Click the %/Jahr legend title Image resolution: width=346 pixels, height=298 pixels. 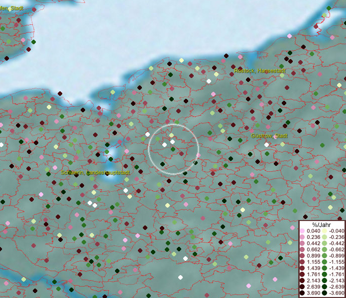coord(322,224)
